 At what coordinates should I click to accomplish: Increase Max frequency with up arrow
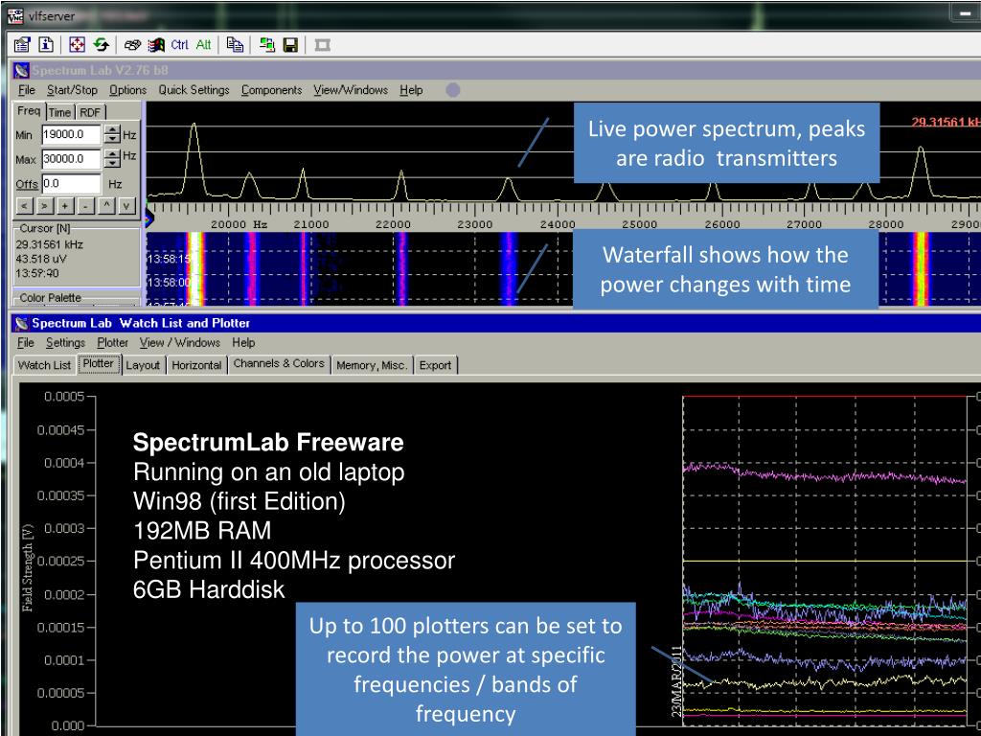[112, 154]
